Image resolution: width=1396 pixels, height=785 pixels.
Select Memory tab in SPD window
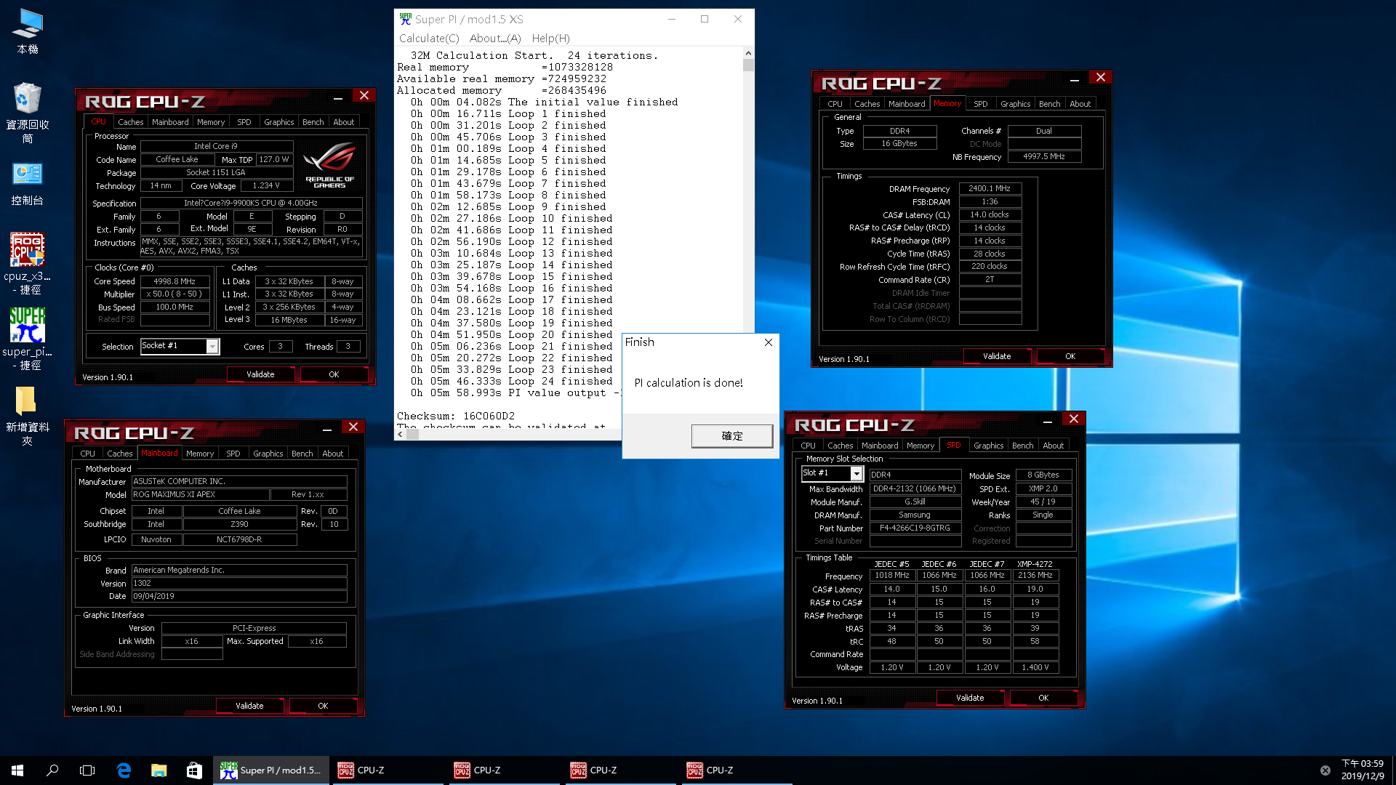tap(920, 446)
